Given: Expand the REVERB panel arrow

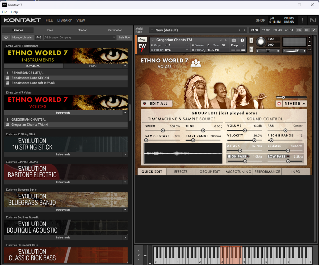Looking at the screenshot, I should click(x=304, y=104).
